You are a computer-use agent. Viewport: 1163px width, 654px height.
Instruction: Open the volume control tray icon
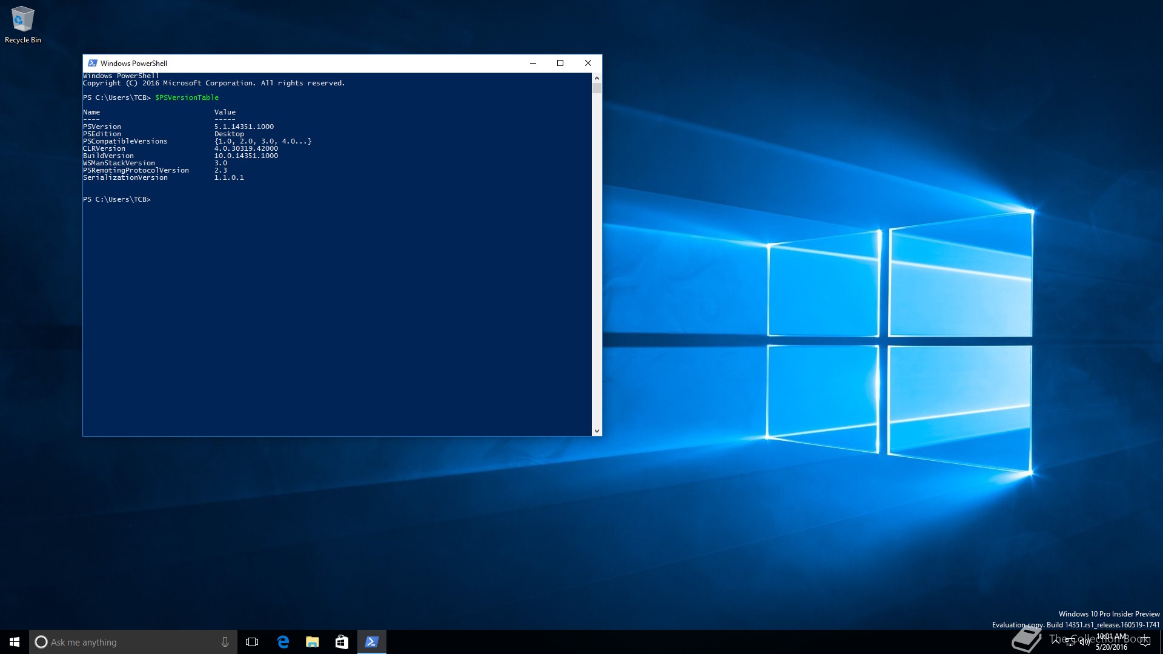1084,642
